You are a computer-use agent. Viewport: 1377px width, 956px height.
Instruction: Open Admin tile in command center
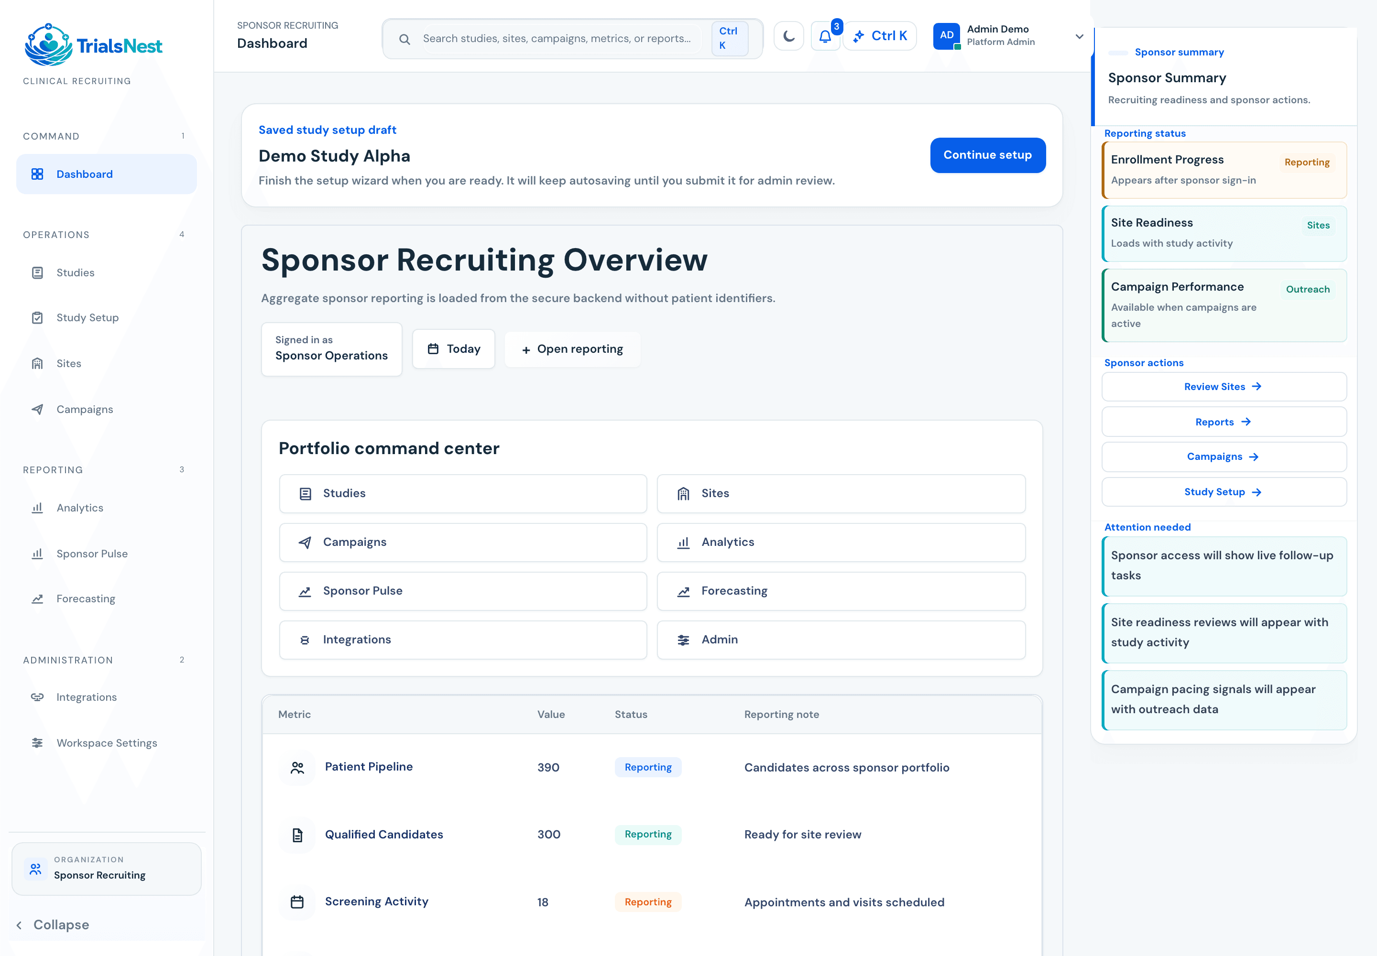pyautogui.click(x=841, y=640)
